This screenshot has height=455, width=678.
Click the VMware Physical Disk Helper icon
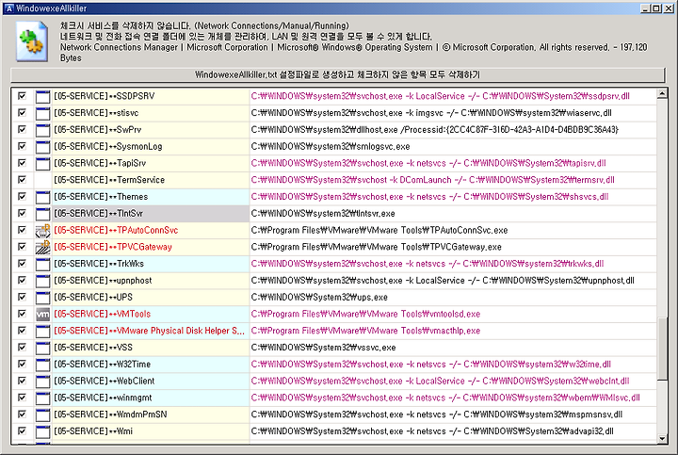tap(42, 331)
